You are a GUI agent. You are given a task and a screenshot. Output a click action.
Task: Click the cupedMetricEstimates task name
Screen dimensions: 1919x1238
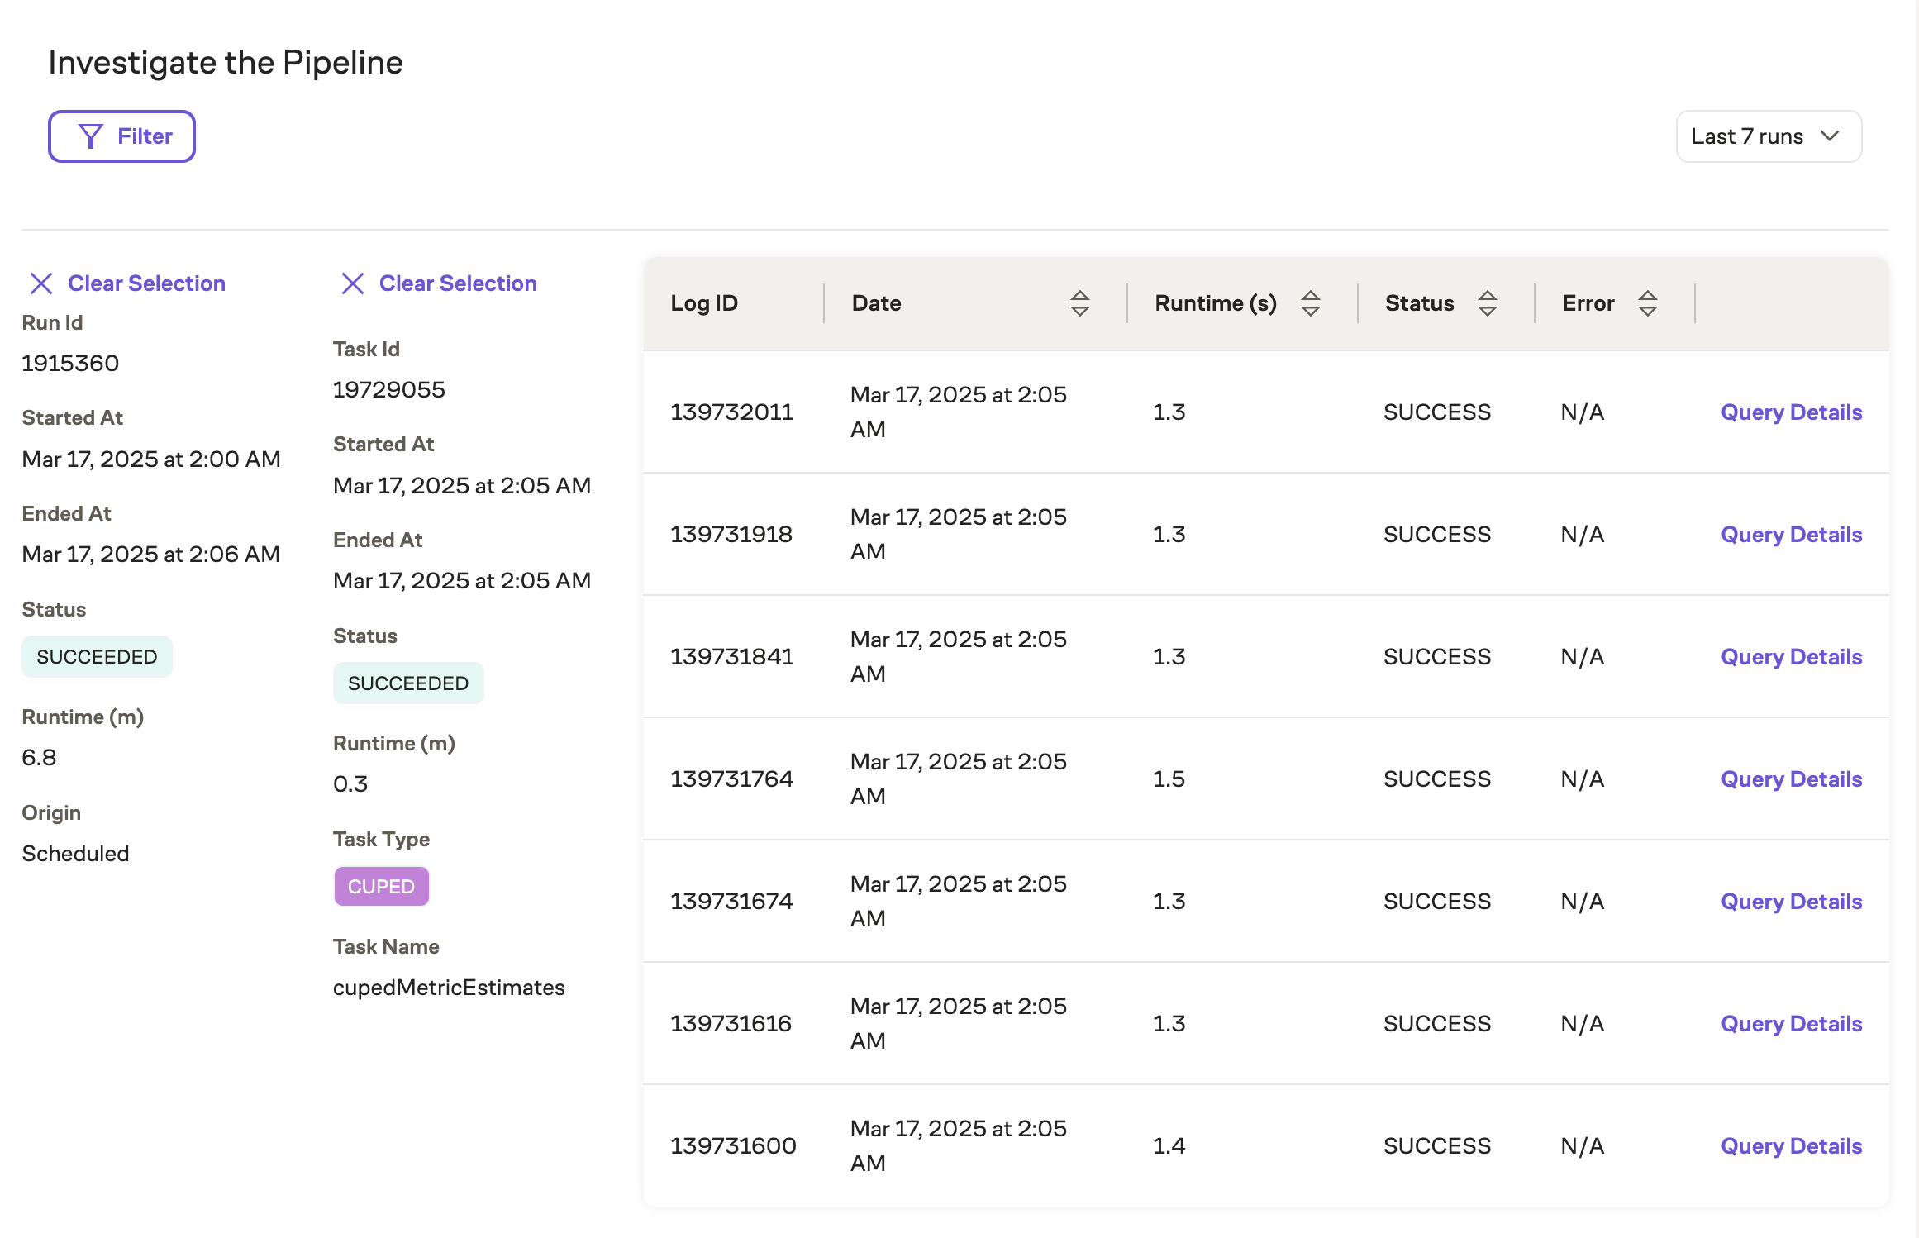pos(450,987)
